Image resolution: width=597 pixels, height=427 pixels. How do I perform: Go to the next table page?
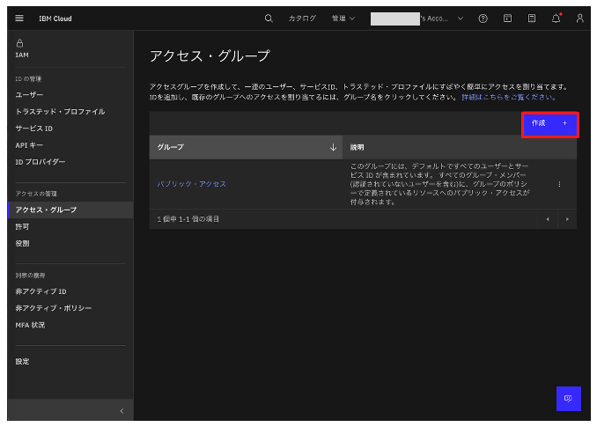click(x=567, y=218)
